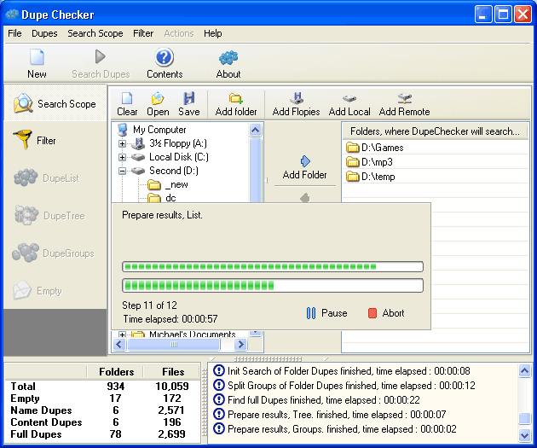537x448 pixels.
Task: Select the dc folder in tree
Action: (170, 198)
